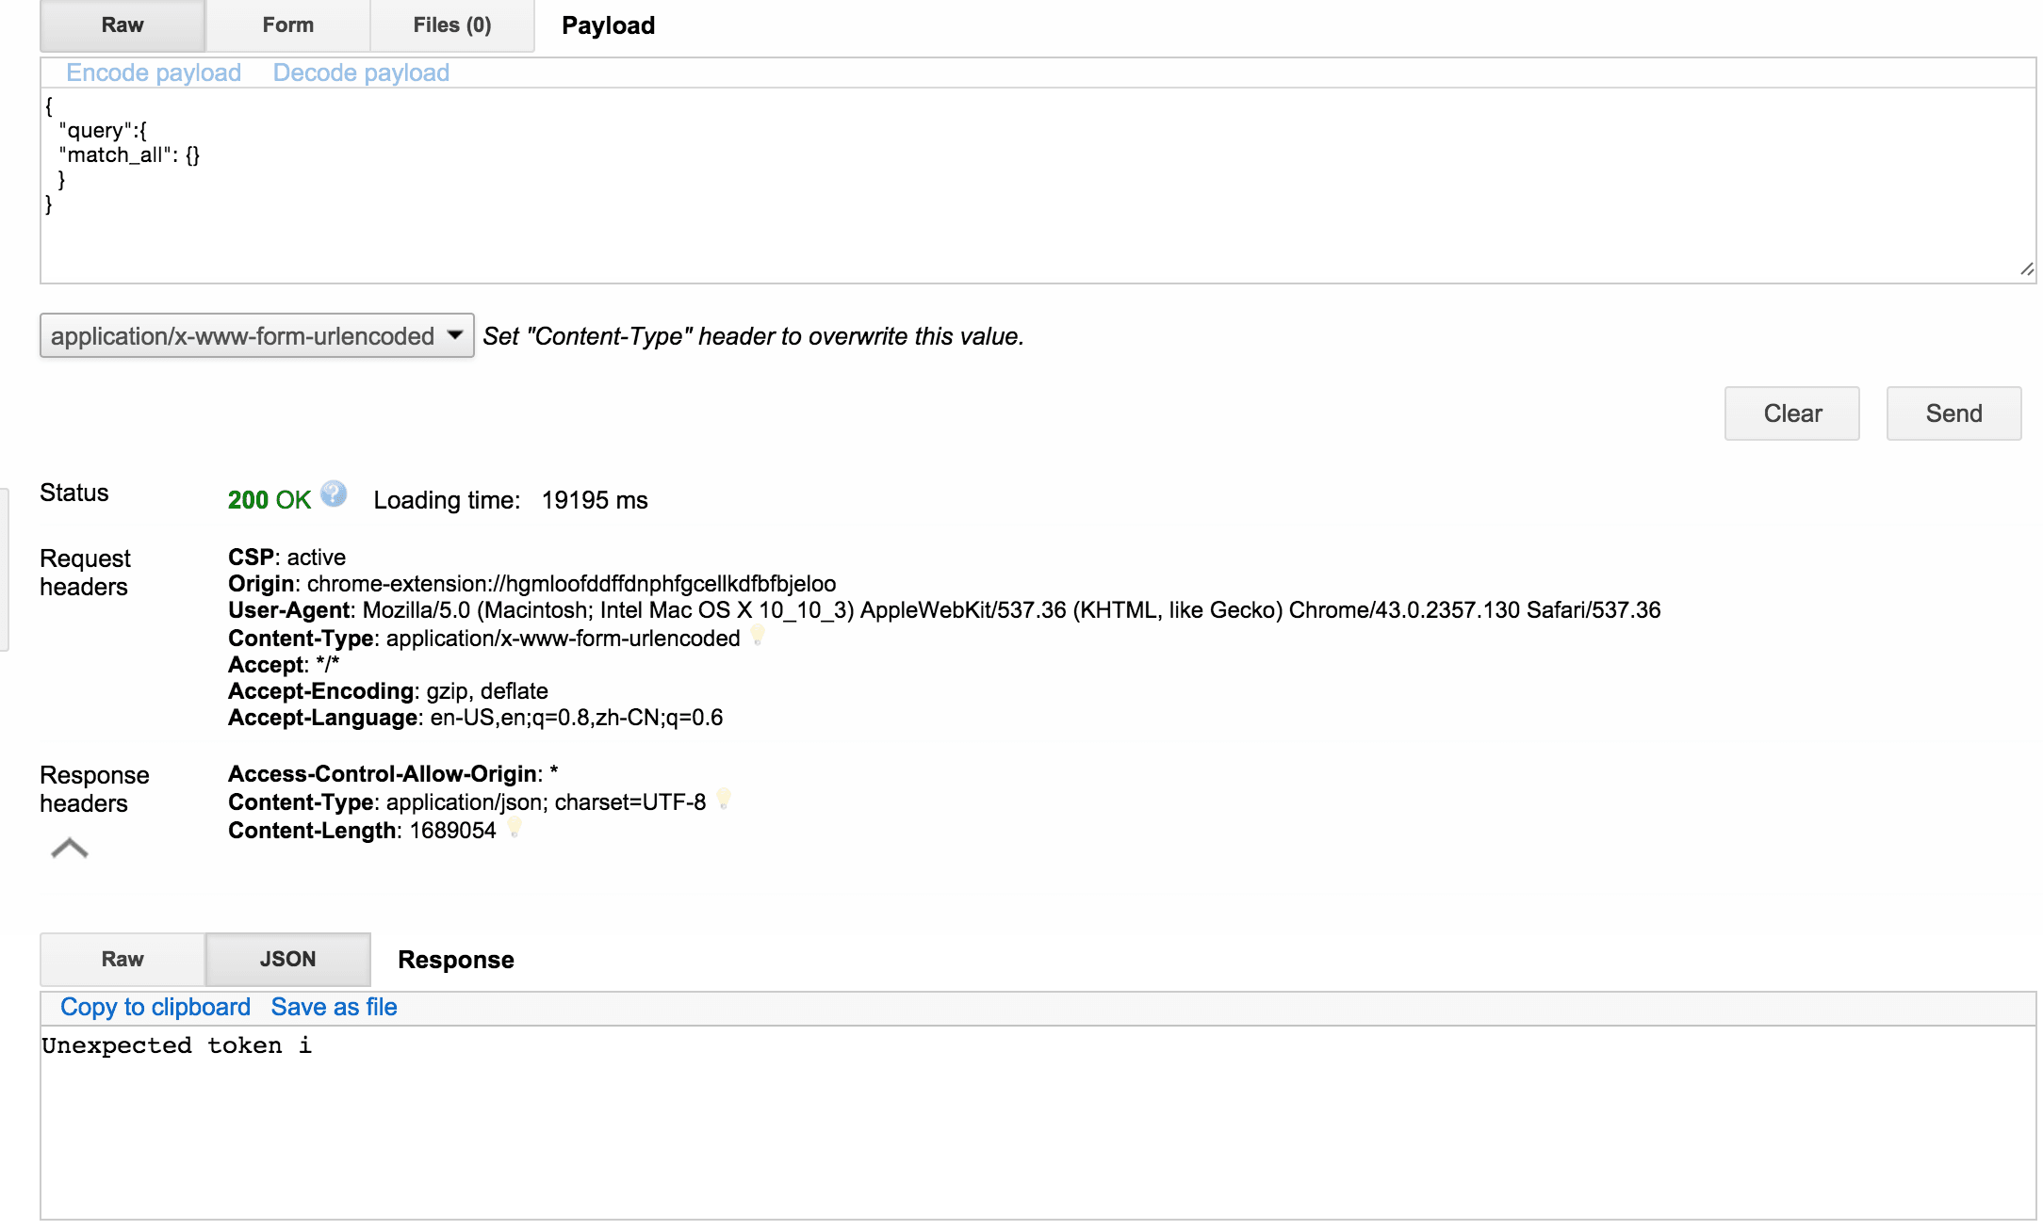
Task: Open the Files (0) tab
Action: (x=451, y=25)
